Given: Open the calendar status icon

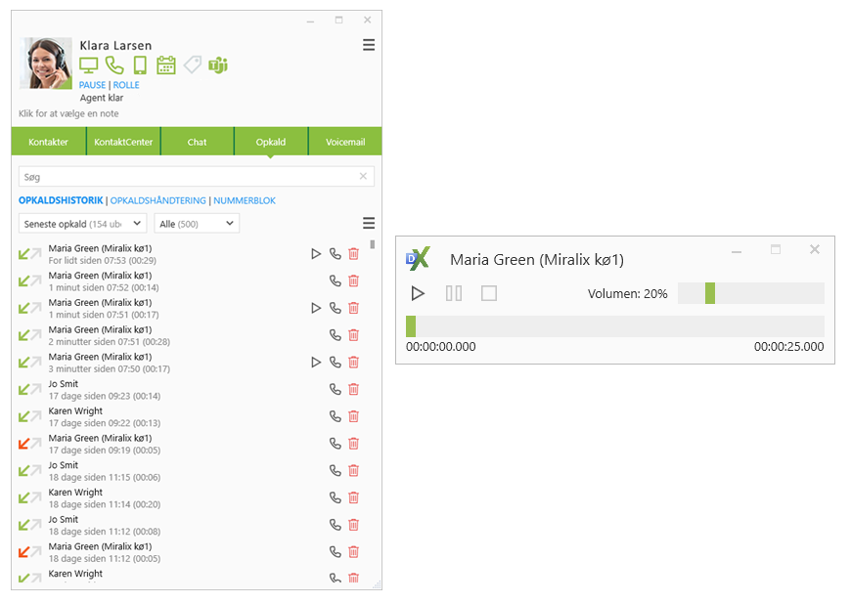Looking at the screenshot, I should coord(165,65).
